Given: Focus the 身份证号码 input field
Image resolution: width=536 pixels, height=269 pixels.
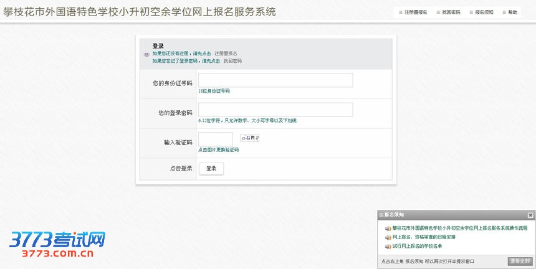Looking at the screenshot, I should coord(275,80).
